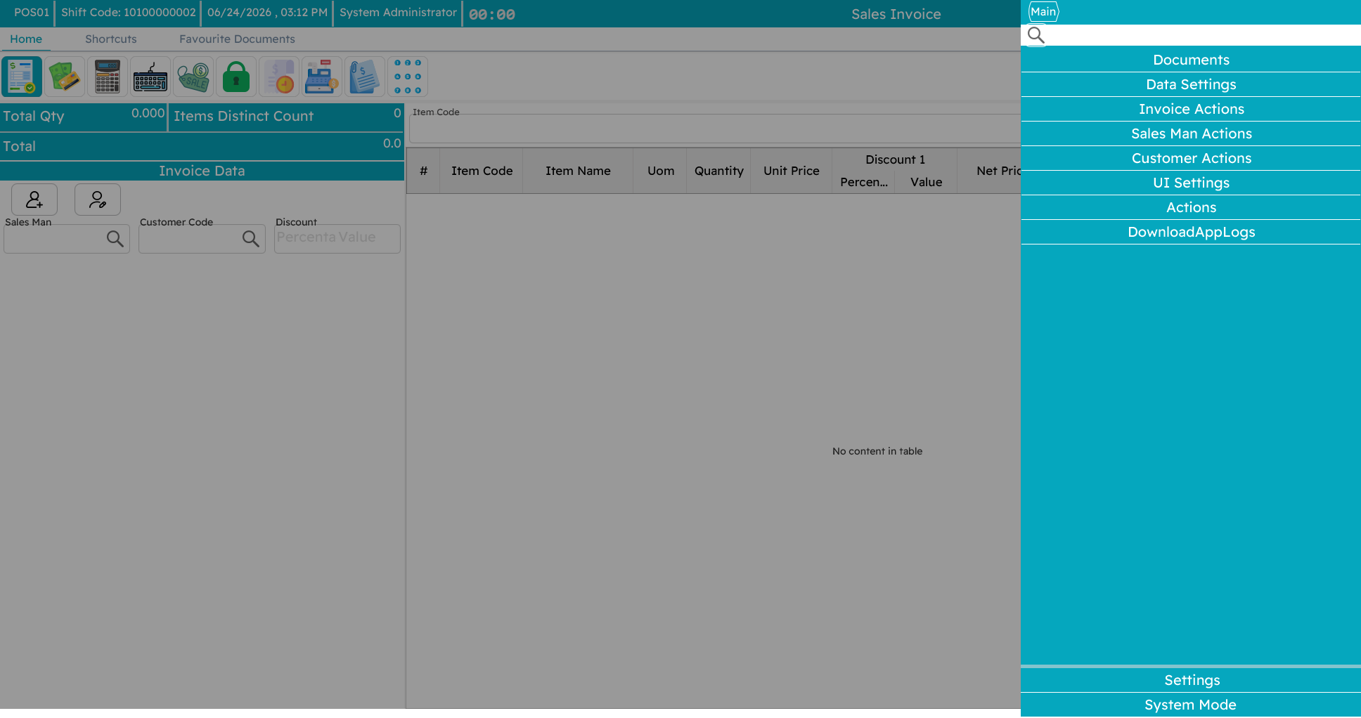Open the UI Settings menu entry
Viewport: 1361px width, 718px height.
click(1191, 183)
